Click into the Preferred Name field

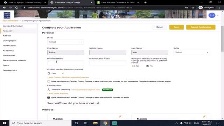click(65, 63)
